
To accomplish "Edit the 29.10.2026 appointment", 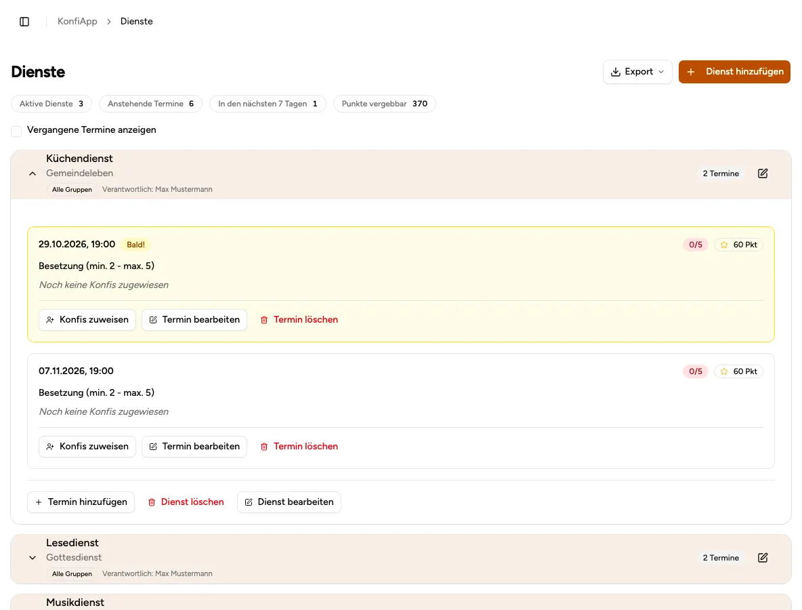I will point(194,320).
